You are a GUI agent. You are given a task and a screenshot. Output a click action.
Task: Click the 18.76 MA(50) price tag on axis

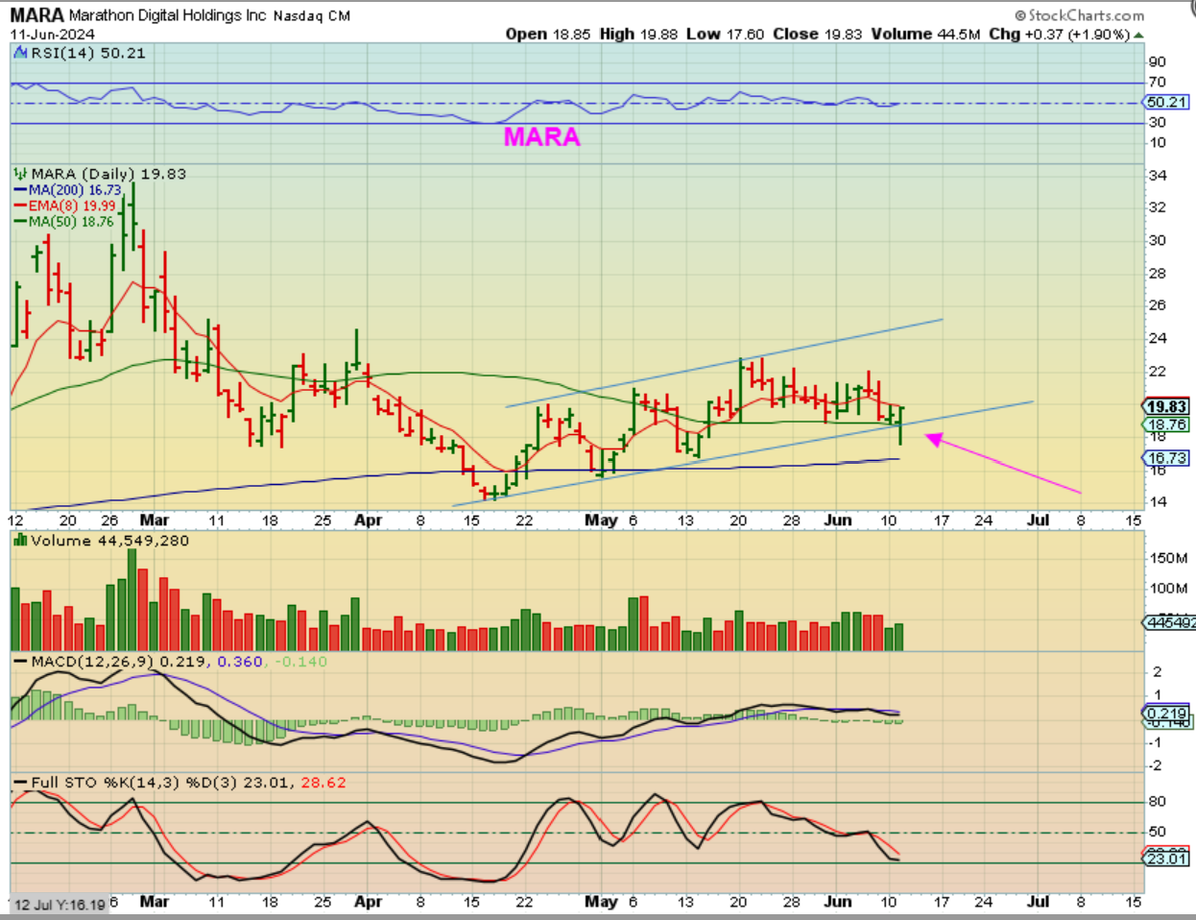[x=1167, y=424]
